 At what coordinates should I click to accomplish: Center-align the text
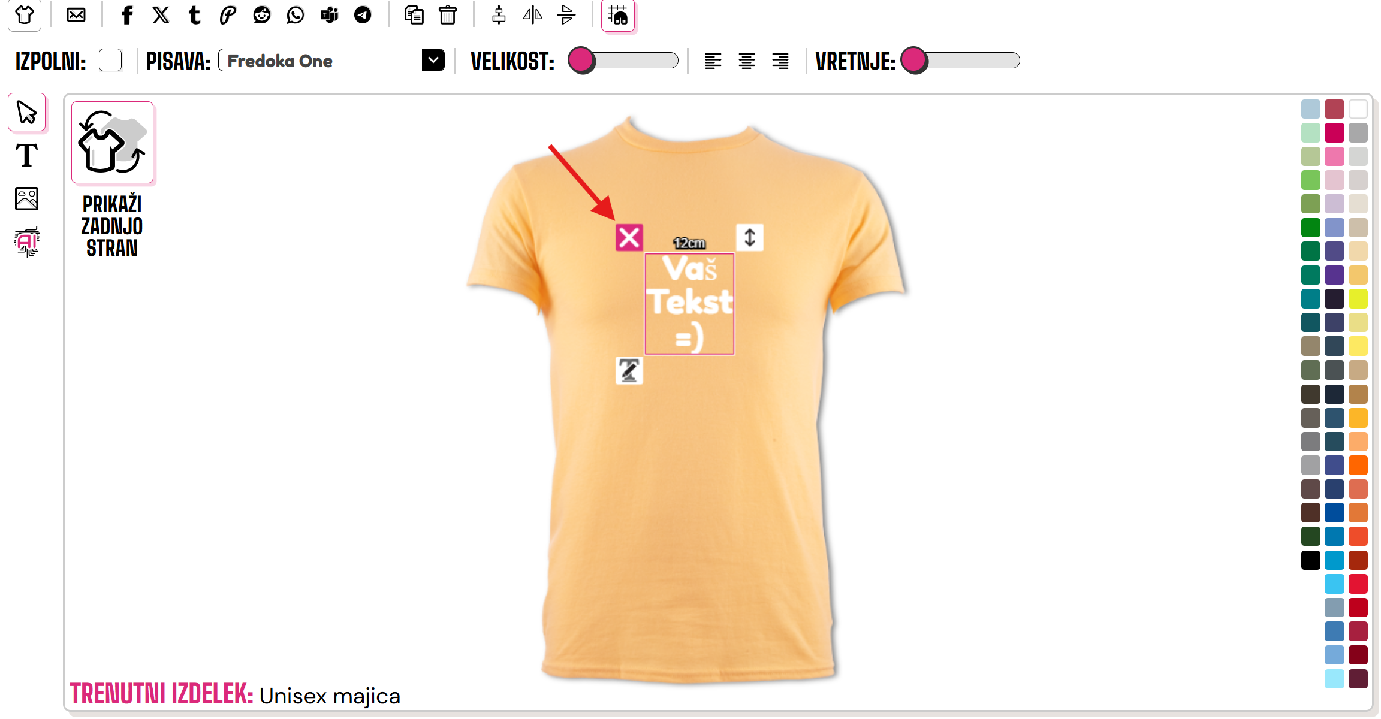[747, 61]
